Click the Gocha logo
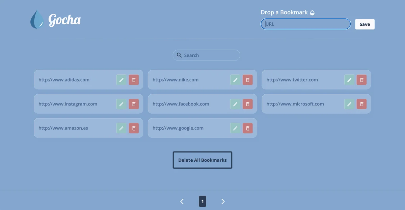 click(x=55, y=19)
